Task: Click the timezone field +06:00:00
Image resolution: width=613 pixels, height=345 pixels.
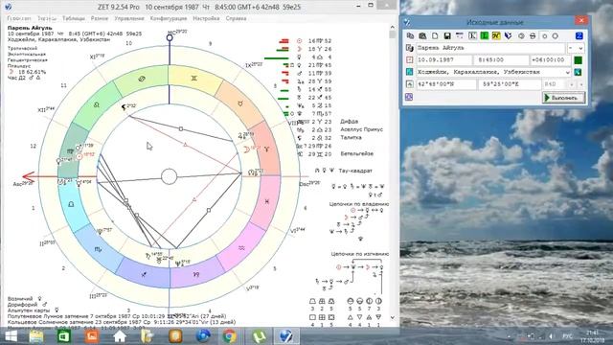Action: pyautogui.click(x=550, y=59)
